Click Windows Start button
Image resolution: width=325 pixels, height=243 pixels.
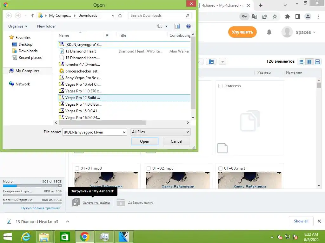click(x=8, y=237)
